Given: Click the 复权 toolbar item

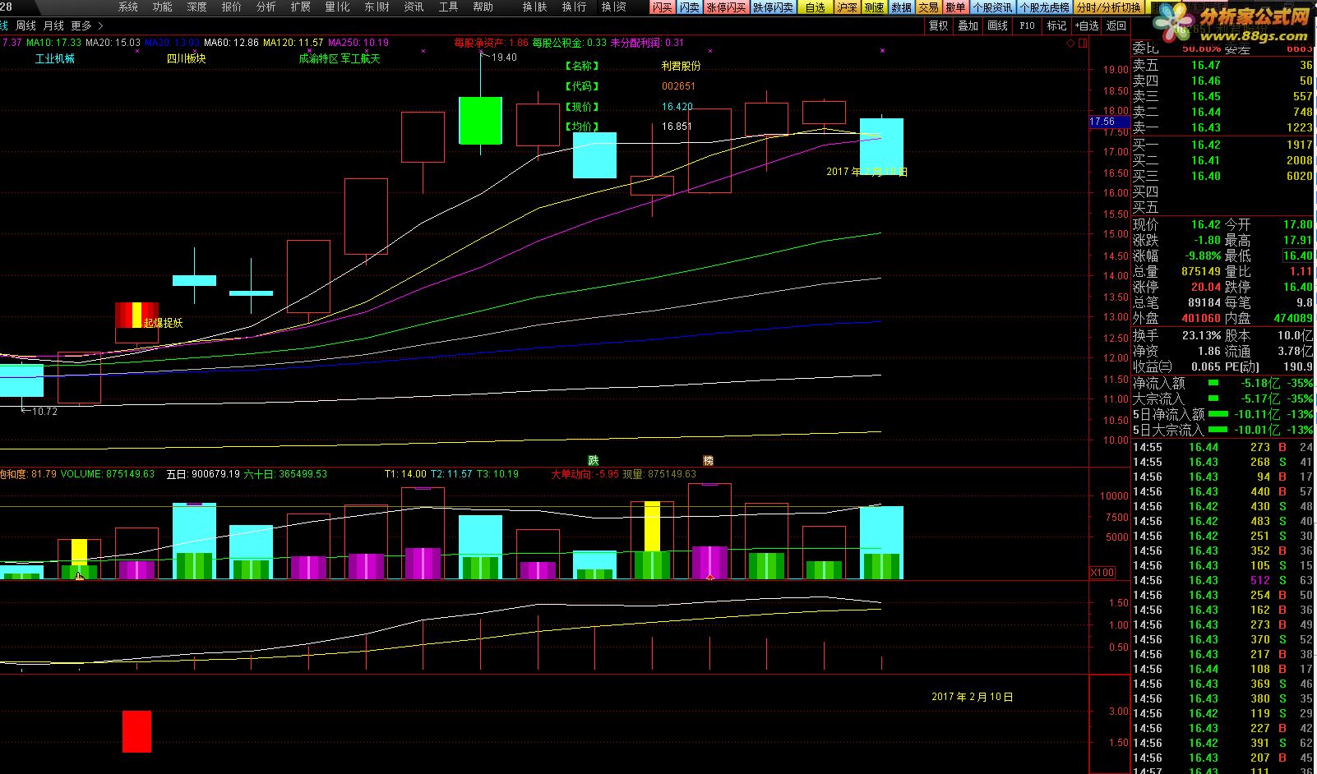Looking at the screenshot, I should [939, 25].
